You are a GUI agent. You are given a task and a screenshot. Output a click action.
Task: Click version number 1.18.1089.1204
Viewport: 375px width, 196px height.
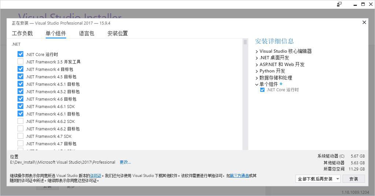point(355,192)
